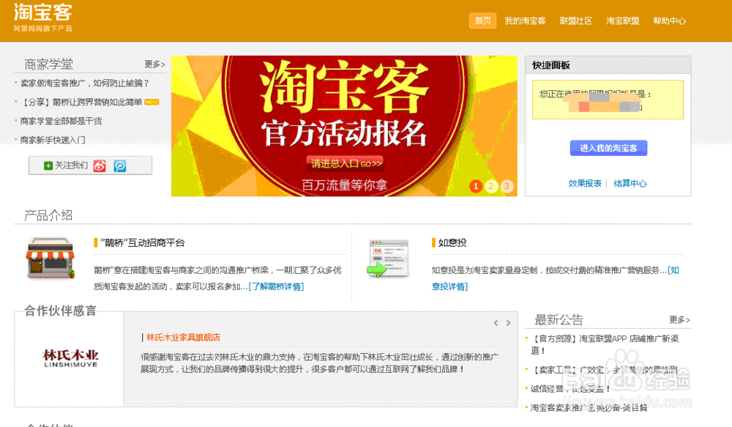This screenshot has height=427, width=732.
Task: Click 请进总入口 GO>> on the banner
Action: point(345,163)
